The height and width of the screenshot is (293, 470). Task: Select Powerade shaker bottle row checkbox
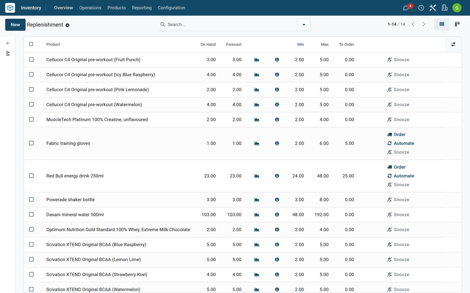point(31,199)
